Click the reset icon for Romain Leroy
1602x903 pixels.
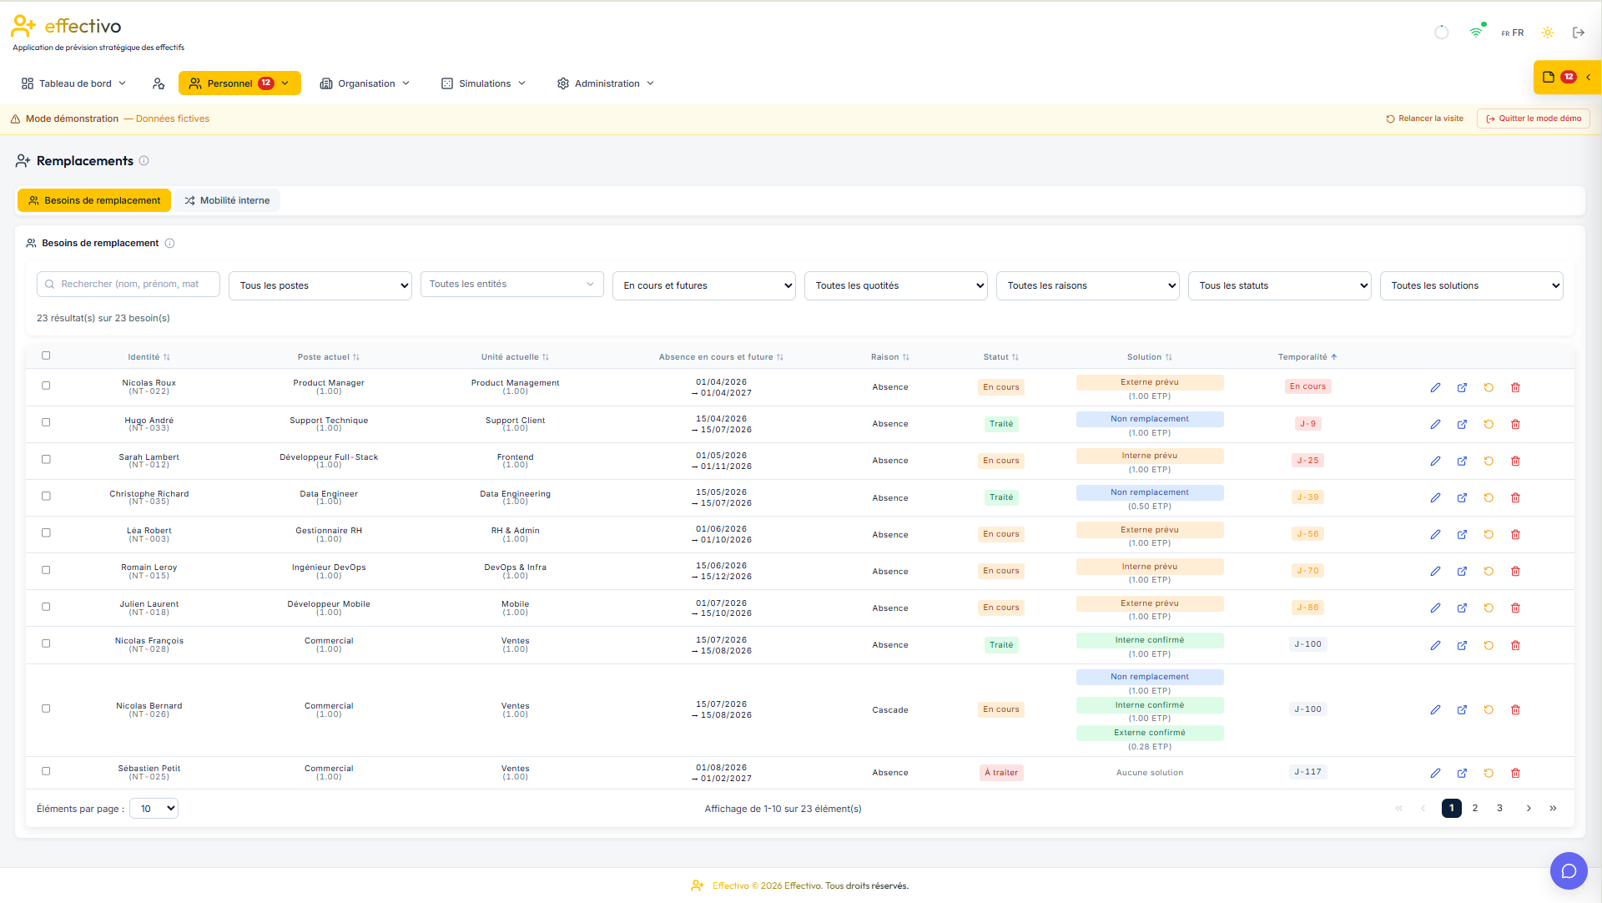[1489, 571]
